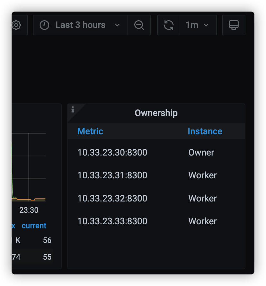The height and width of the screenshot is (286, 266).
Task: Click the legend current value 56
Action: (47, 240)
